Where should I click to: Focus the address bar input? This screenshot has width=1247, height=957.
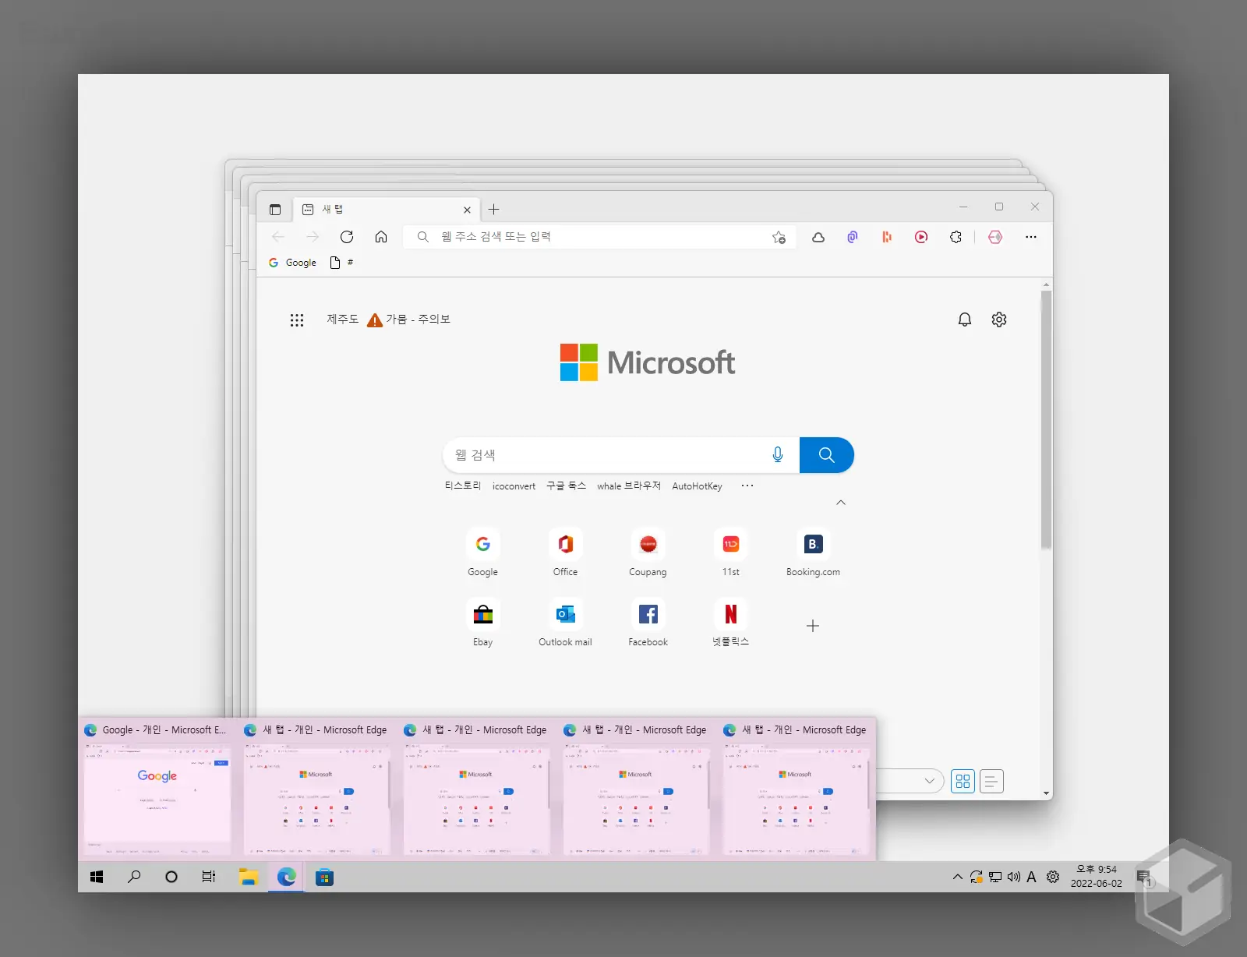click(x=598, y=237)
